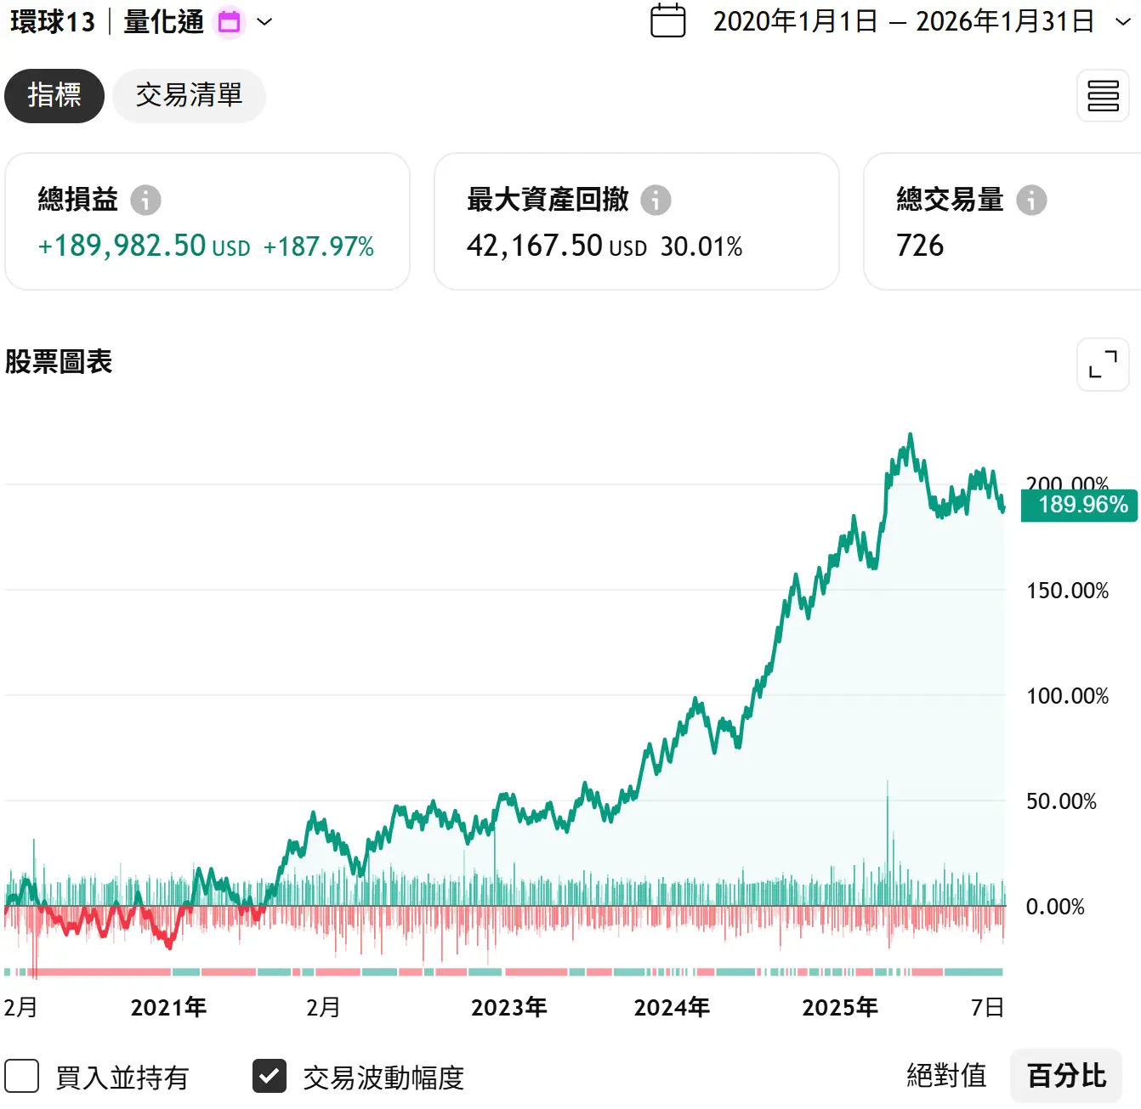Click the 189.96% price label on the axis

tap(1079, 505)
